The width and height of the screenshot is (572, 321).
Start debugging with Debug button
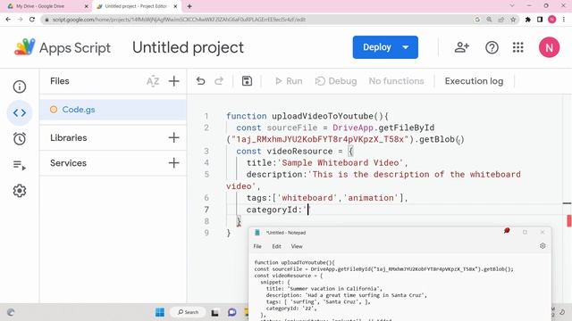(x=336, y=81)
